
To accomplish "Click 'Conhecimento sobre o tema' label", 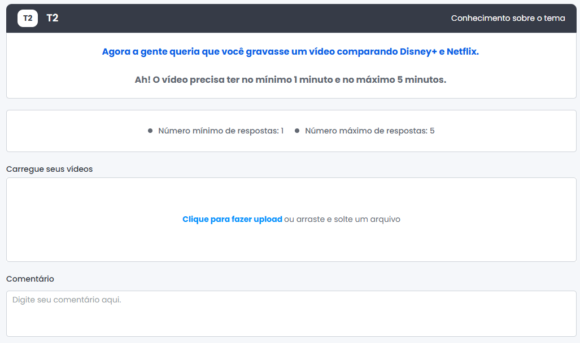I will tap(508, 18).
